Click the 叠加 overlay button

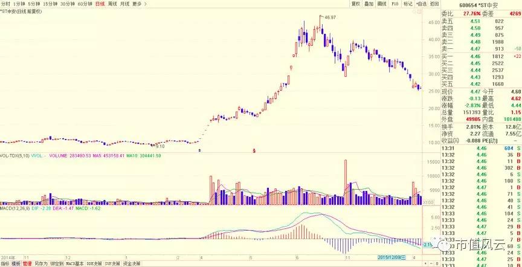[x=369, y=4]
